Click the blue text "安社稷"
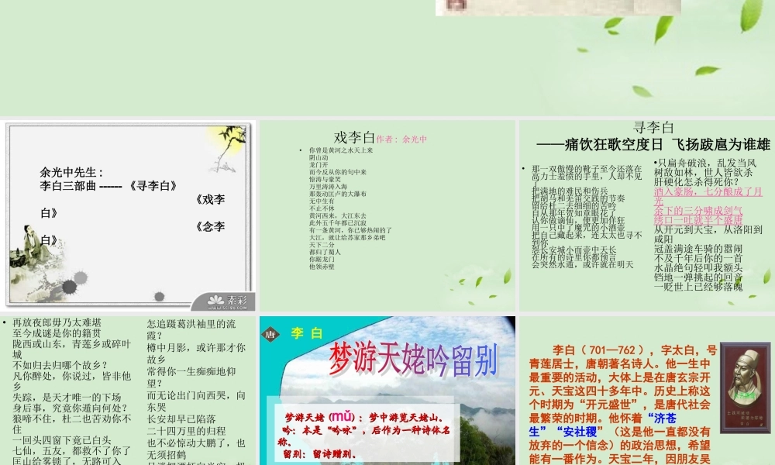The width and height of the screenshot is (775, 465). (579, 432)
